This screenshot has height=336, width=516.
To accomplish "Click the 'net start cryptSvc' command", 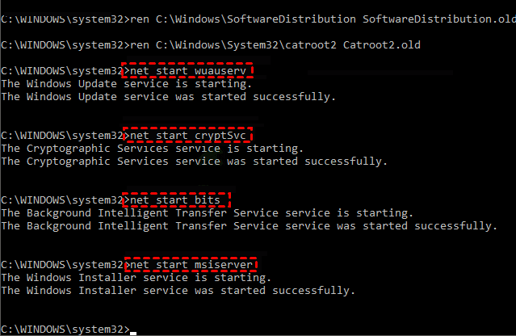I will tap(190, 135).
